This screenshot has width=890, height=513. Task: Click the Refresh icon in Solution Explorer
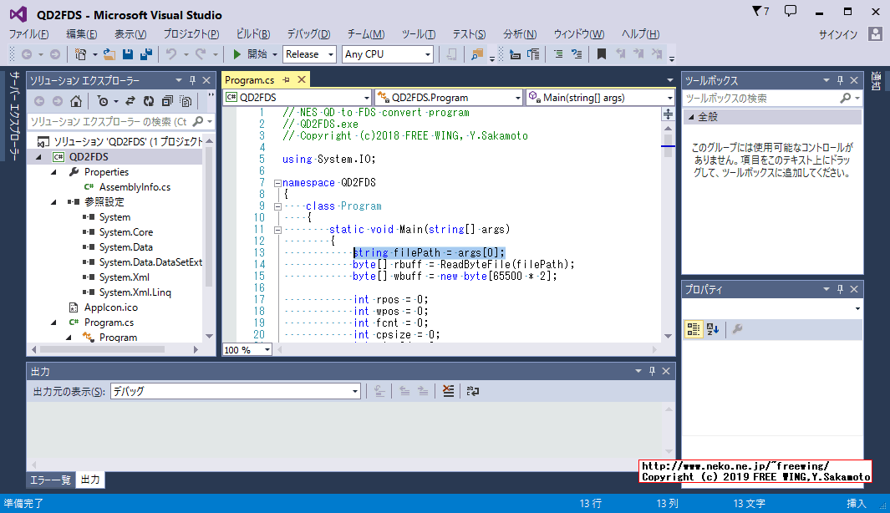pyautogui.click(x=148, y=101)
